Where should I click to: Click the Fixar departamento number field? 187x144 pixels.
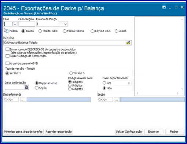pyautogui.click(x=123, y=83)
